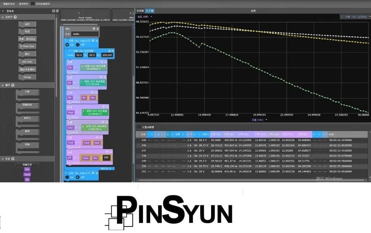Open help icon beside the variables section

13,159
